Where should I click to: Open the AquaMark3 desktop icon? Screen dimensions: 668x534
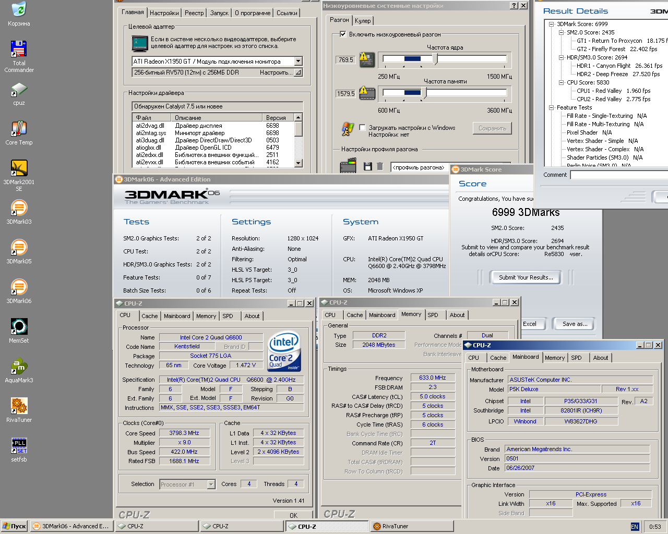pyautogui.click(x=19, y=371)
